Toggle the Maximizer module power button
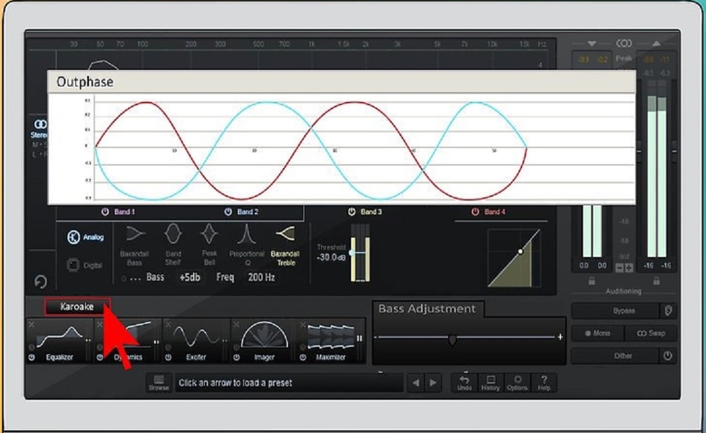This screenshot has height=433, width=706. pyautogui.click(x=303, y=358)
